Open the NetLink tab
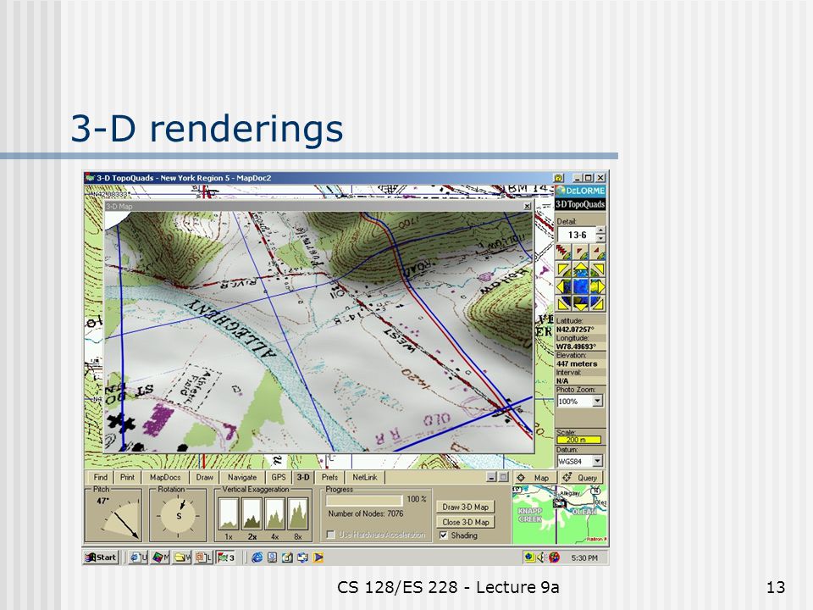 tap(365, 477)
